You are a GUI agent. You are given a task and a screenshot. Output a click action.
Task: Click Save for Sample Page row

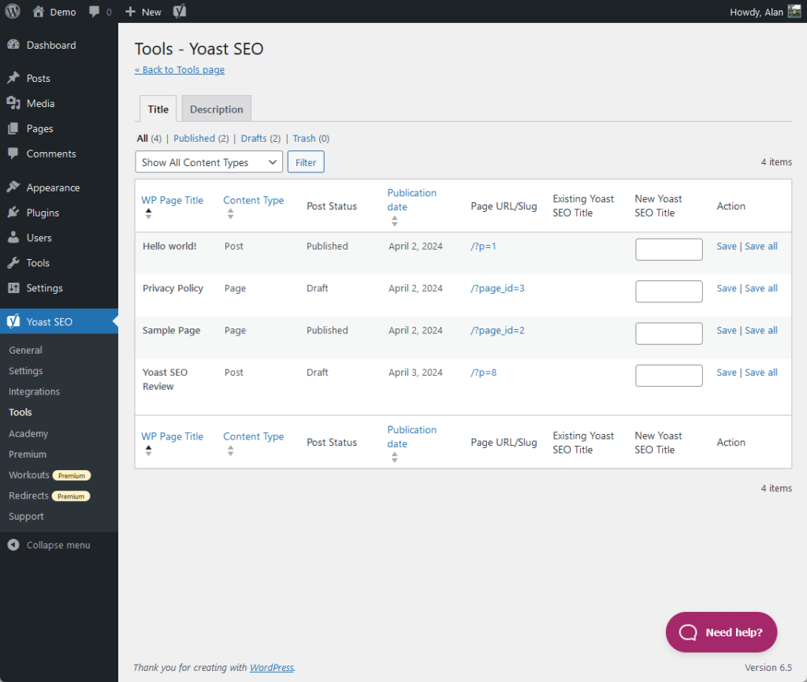[x=727, y=330]
